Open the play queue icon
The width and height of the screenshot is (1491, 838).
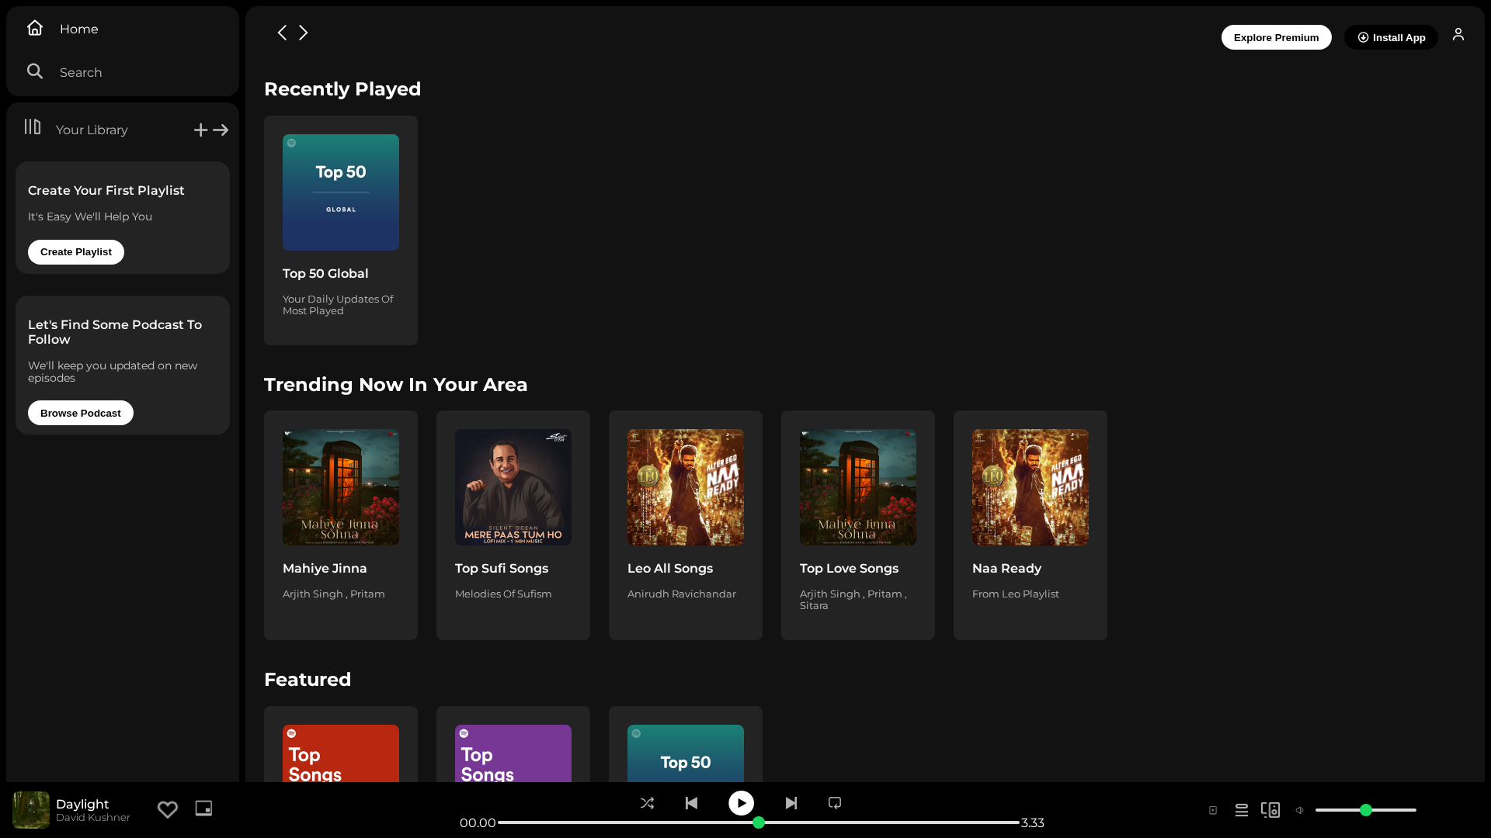click(x=1242, y=810)
